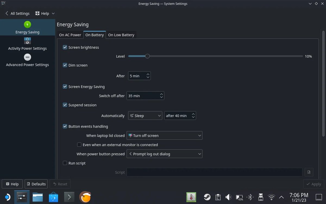The image size is (326, 204).
Task: Open the Energy Saving sidebar section
Action: [27, 27]
